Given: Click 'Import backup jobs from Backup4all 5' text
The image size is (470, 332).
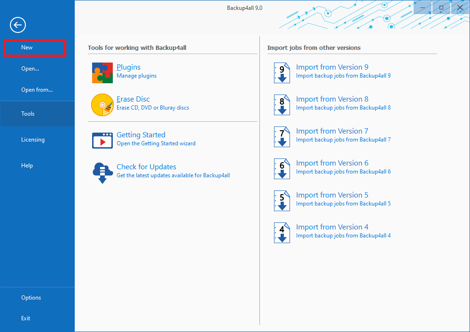Looking at the screenshot, I should click(x=343, y=204).
